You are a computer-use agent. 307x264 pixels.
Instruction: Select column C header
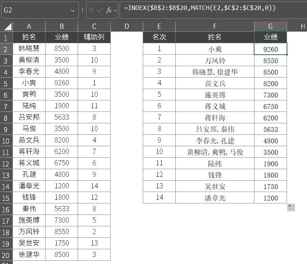94,26
